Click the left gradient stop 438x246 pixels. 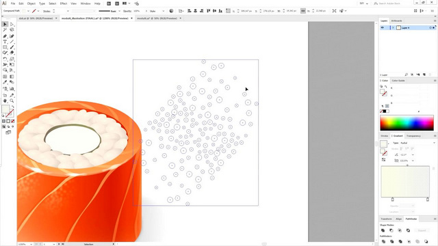pos(392,199)
